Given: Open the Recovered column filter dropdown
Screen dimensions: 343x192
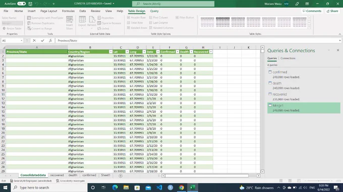Looking at the screenshot, I should 211,52.
